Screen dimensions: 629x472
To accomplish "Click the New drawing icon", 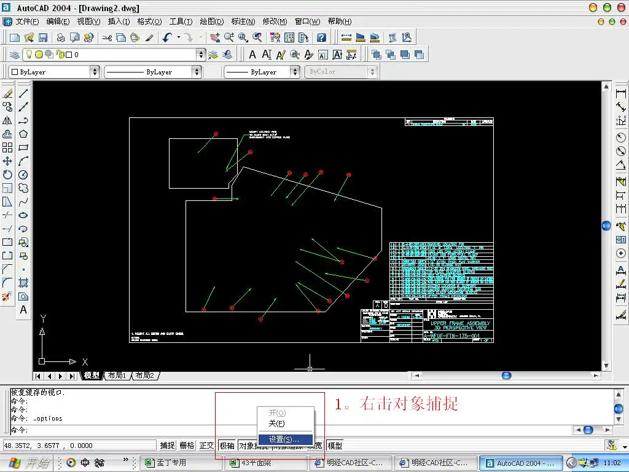I will pos(15,37).
